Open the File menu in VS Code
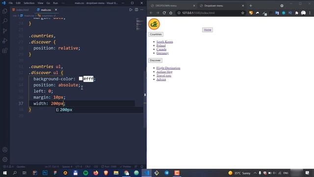The image size is (314, 177). (11, 3)
